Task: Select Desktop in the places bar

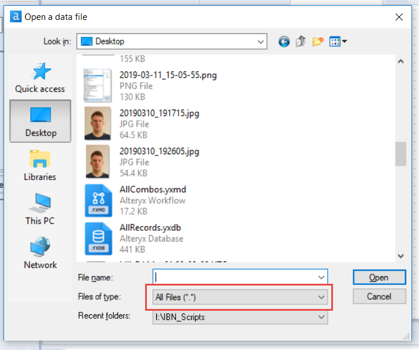Action: (40, 121)
